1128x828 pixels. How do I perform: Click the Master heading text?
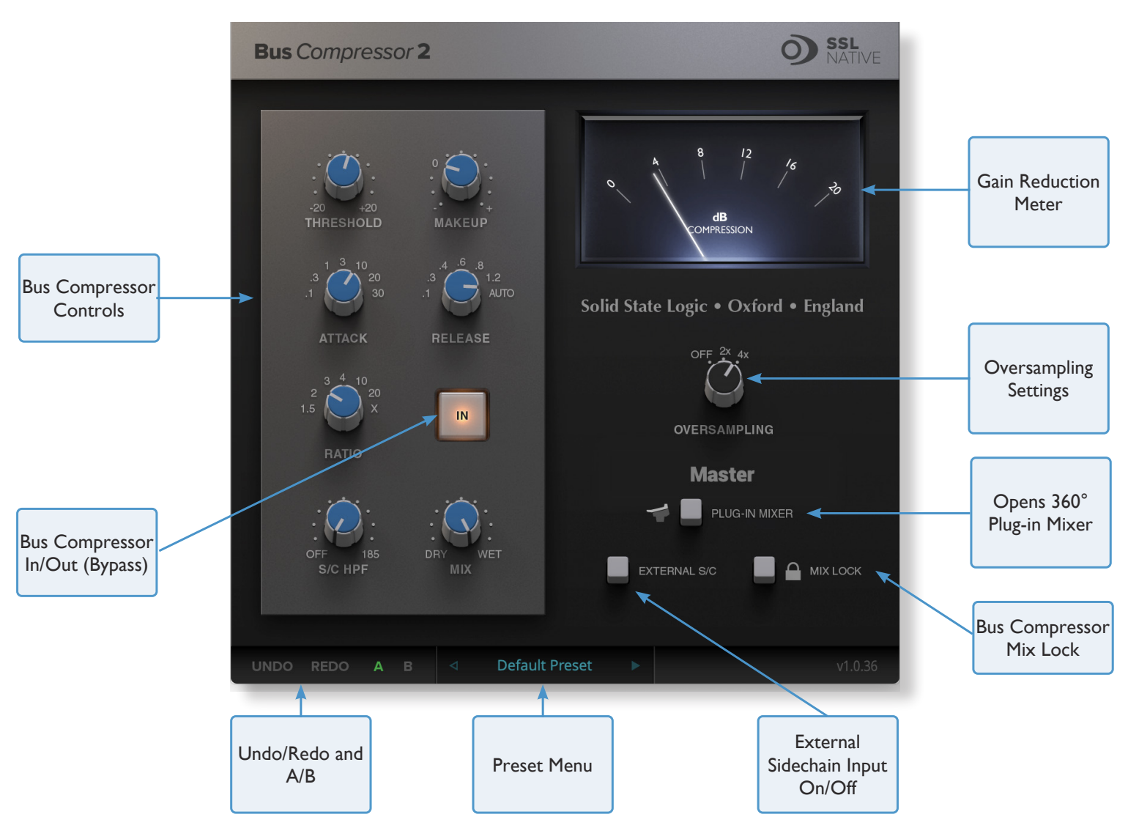click(x=722, y=475)
